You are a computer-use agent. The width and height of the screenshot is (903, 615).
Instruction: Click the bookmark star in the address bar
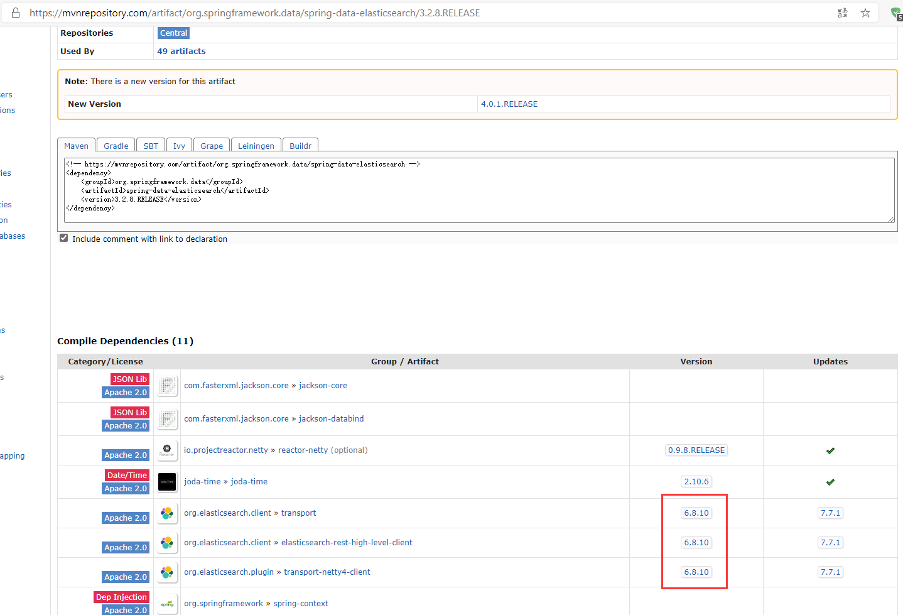[865, 13]
